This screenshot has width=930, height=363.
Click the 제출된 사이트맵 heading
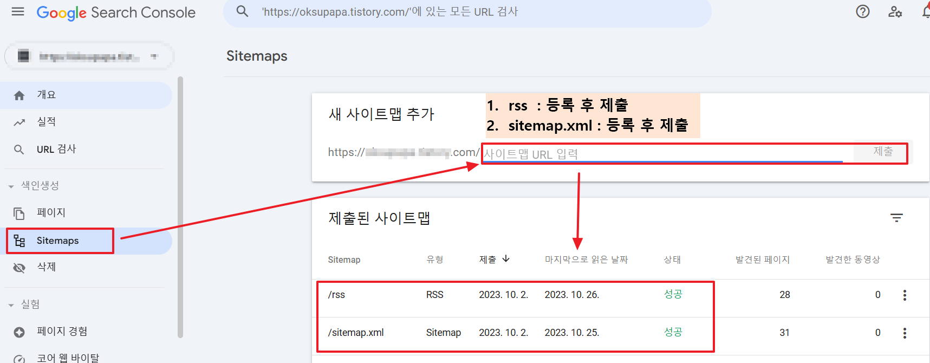coord(379,218)
